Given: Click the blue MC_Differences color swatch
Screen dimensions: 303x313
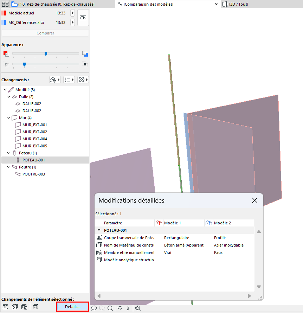Looking at the screenshot, I should click(4, 23).
